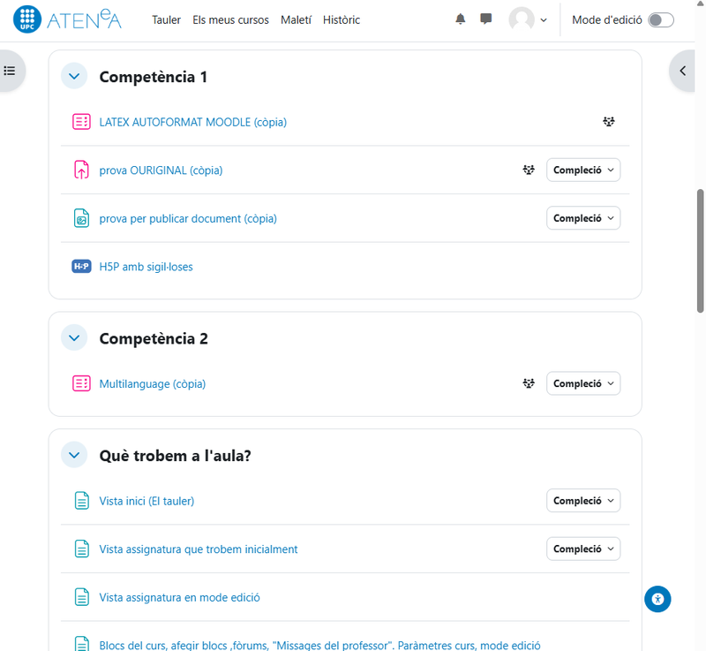Click the notifications bell icon
This screenshot has width=706, height=651.
(x=460, y=19)
